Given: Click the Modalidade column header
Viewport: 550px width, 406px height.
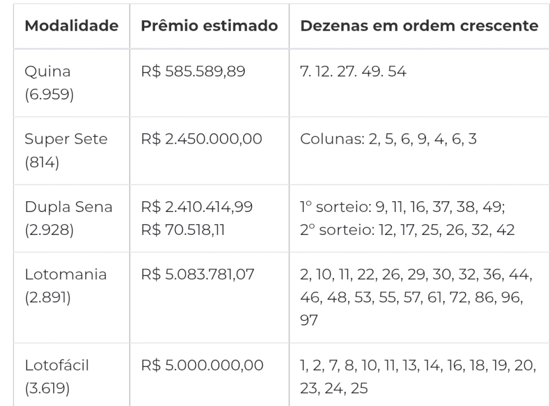Looking at the screenshot, I should [72, 26].
